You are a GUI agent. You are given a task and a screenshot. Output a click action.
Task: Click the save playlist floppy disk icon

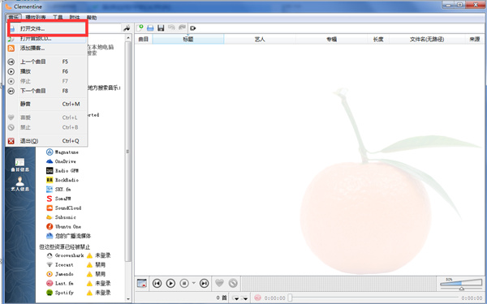click(x=161, y=28)
